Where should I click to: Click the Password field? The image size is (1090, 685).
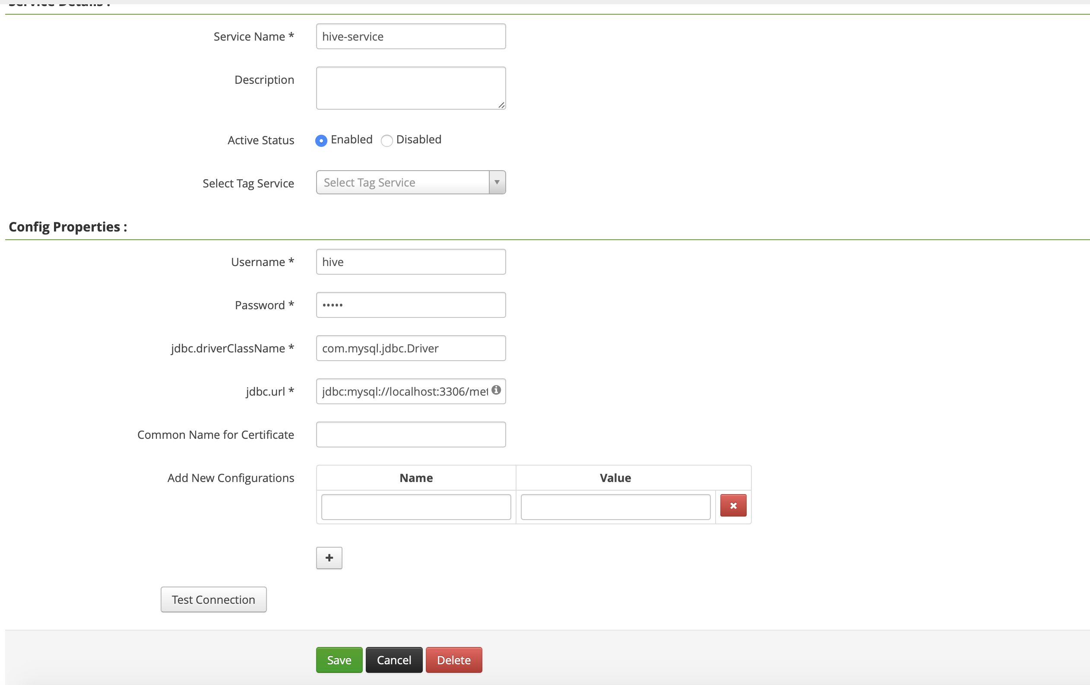click(410, 304)
